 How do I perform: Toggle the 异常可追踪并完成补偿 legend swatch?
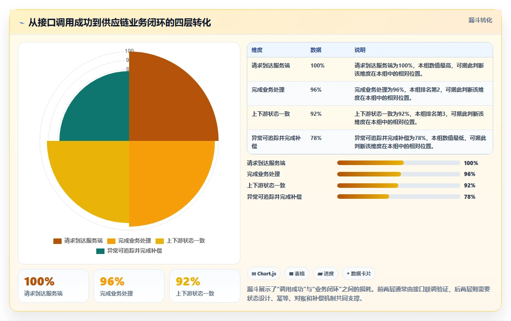tap(100, 251)
